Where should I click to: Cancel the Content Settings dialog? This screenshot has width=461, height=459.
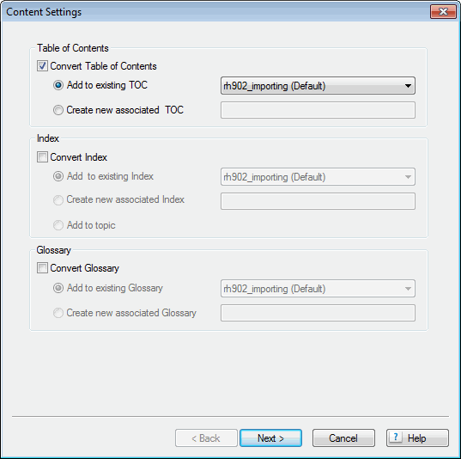343,438
